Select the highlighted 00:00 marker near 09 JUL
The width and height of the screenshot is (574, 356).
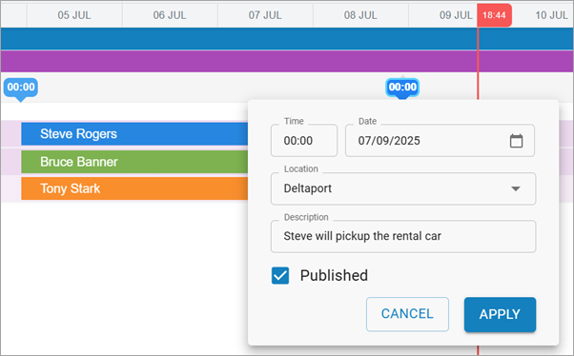click(x=402, y=88)
